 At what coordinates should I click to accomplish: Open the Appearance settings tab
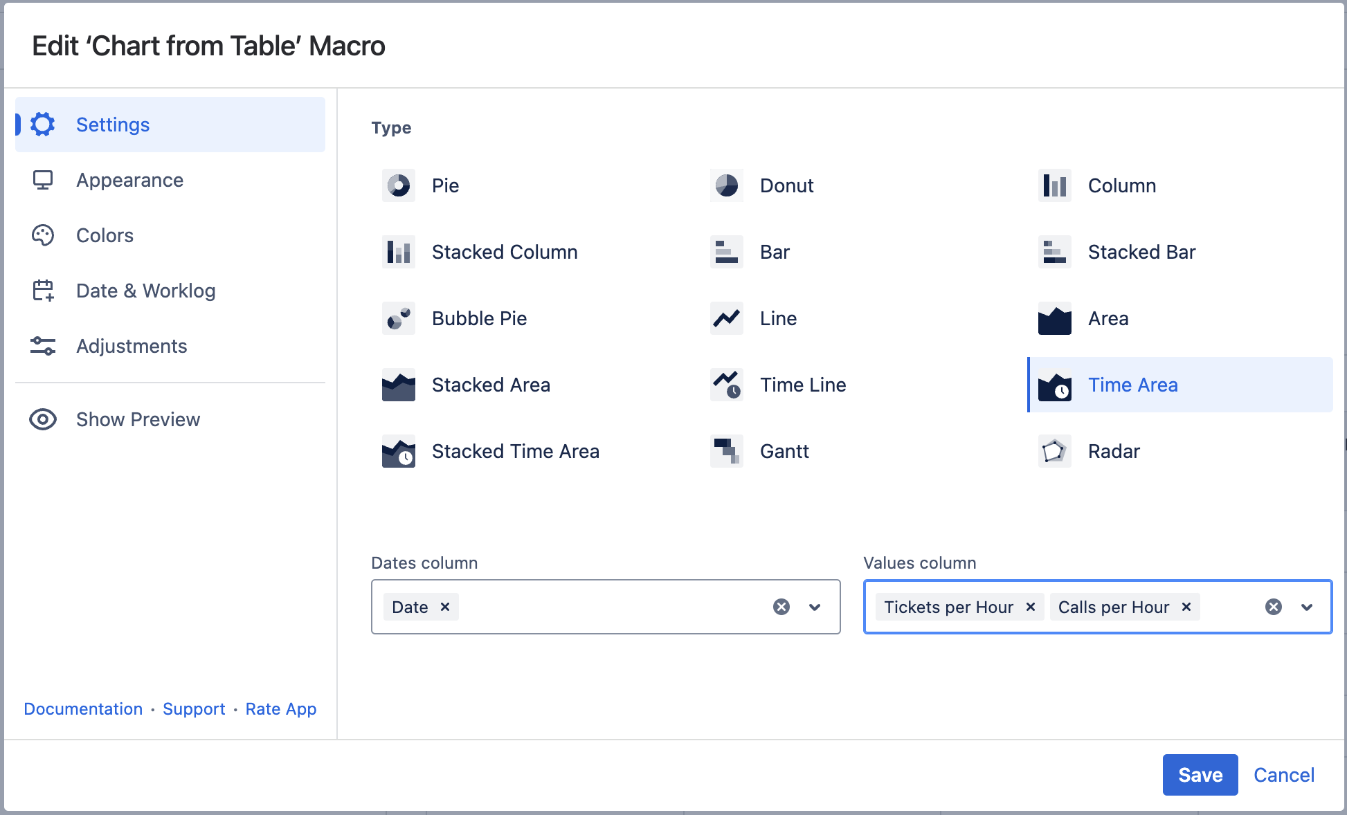tap(129, 180)
